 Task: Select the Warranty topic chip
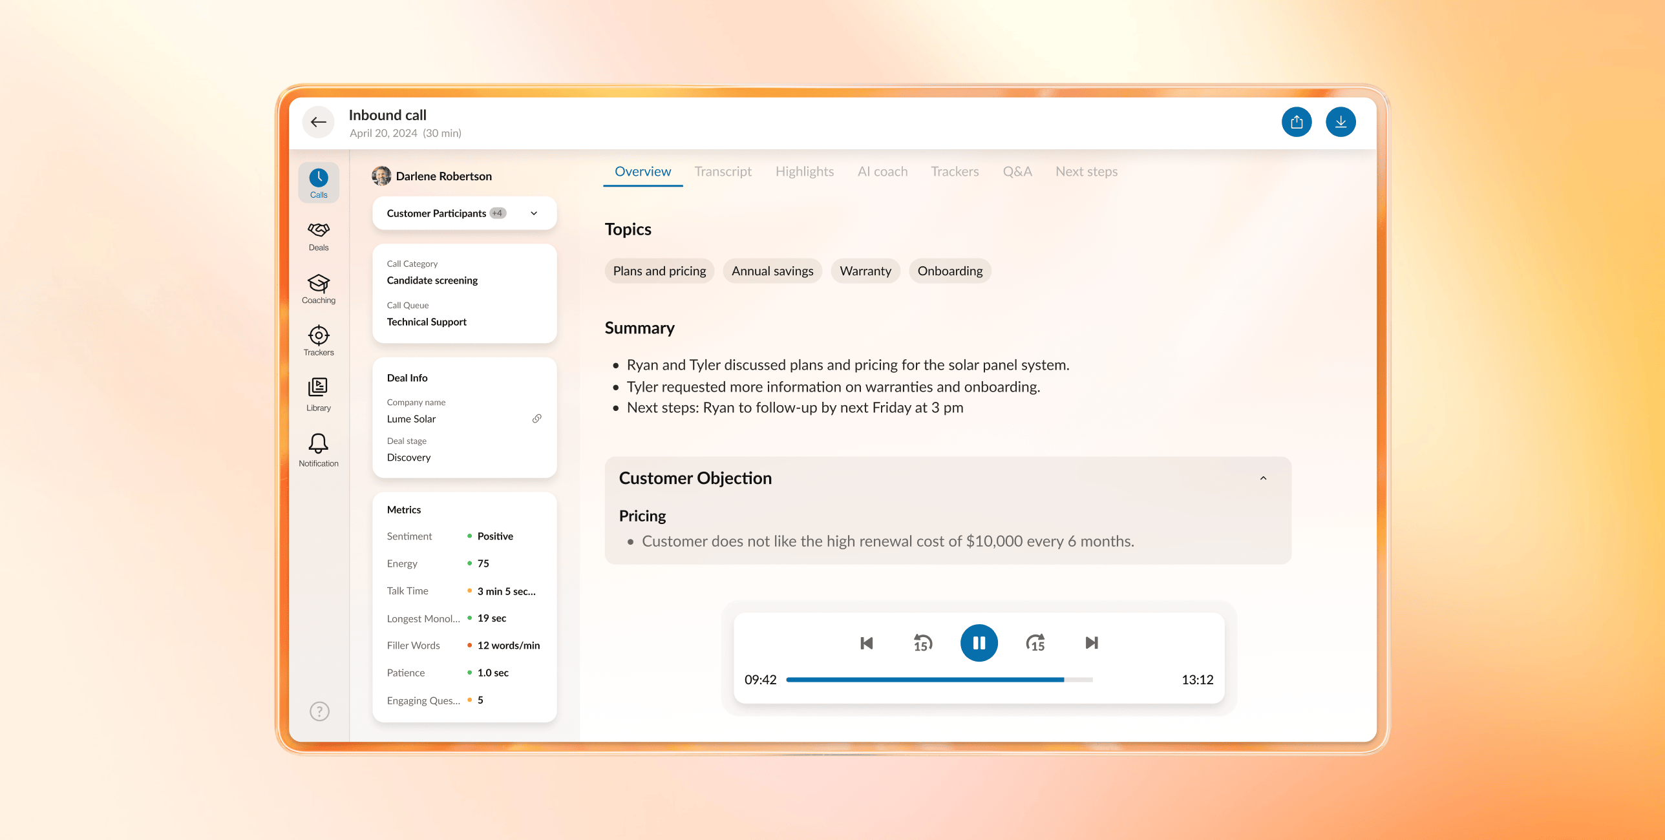[865, 271]
